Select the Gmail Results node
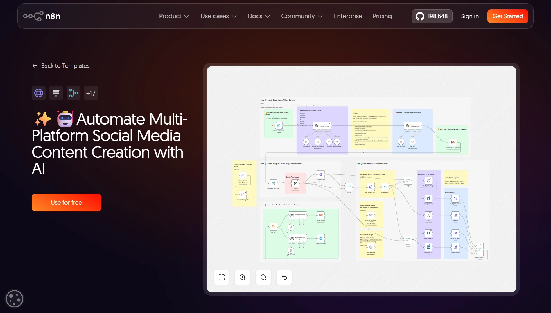Viewport: 551px width, 313px height. pyautogui.click(x=321, y=215)
